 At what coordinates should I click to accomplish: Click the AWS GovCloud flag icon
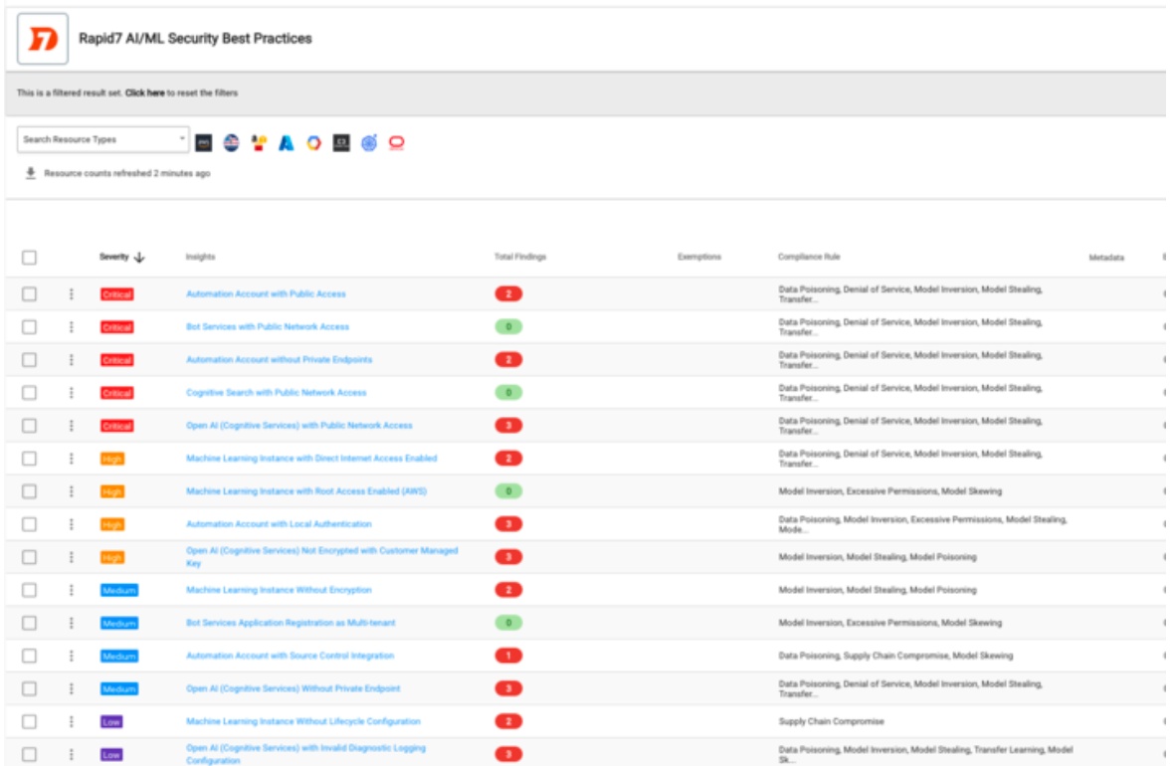point(232,143)
